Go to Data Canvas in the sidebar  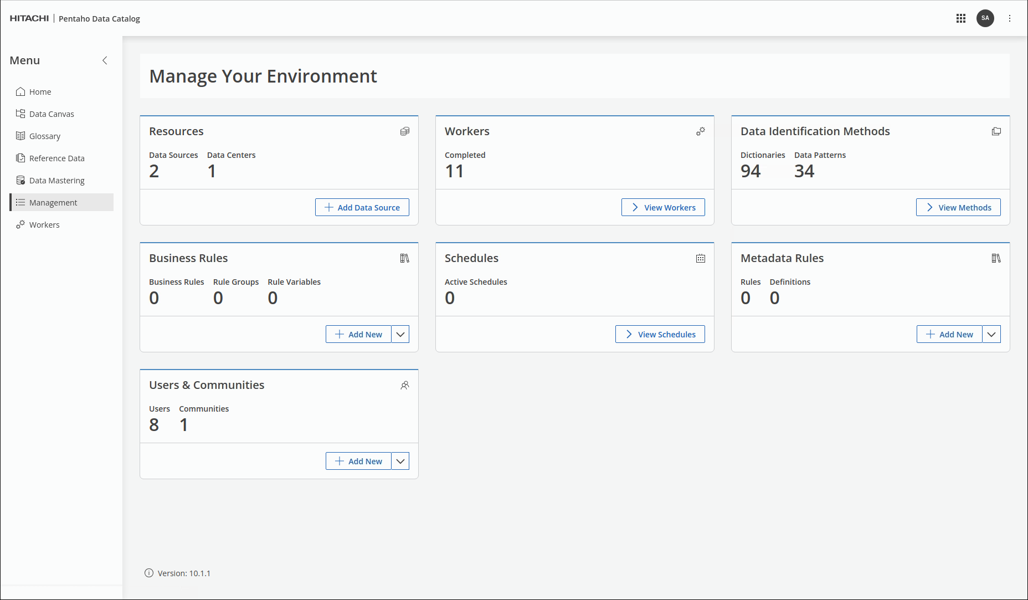[52, 114]
